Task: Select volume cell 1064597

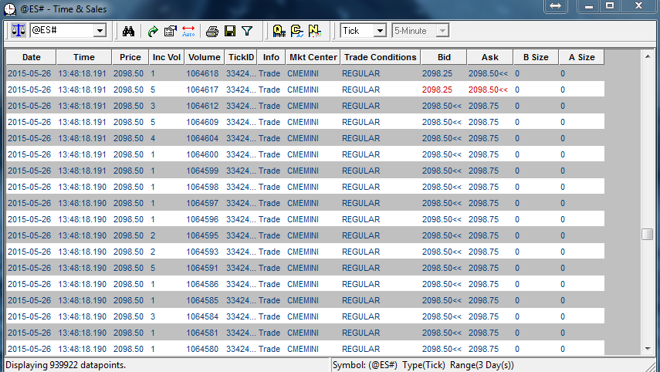Action: click(202, 203)
